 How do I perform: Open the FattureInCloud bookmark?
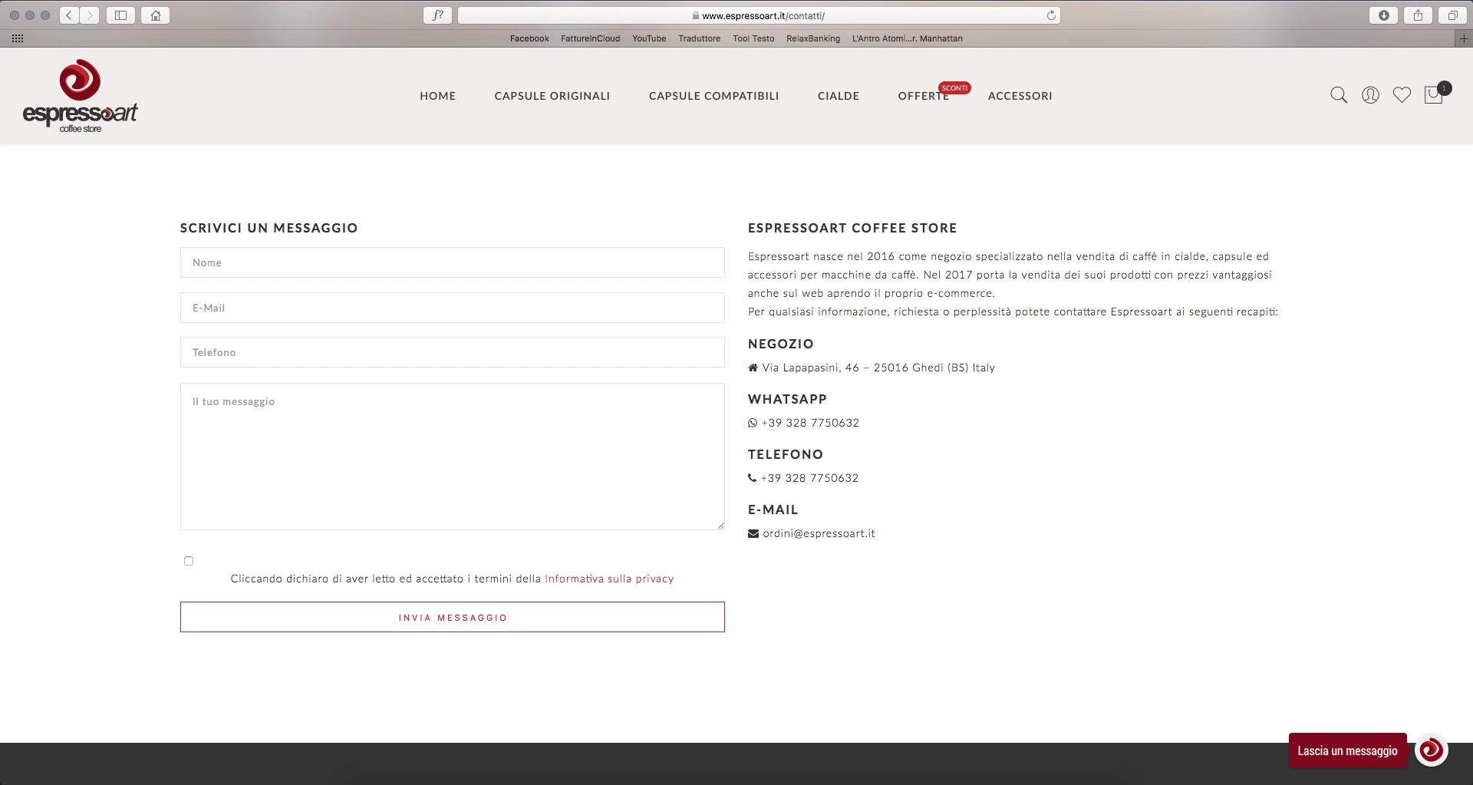click(x=590, y=38)
